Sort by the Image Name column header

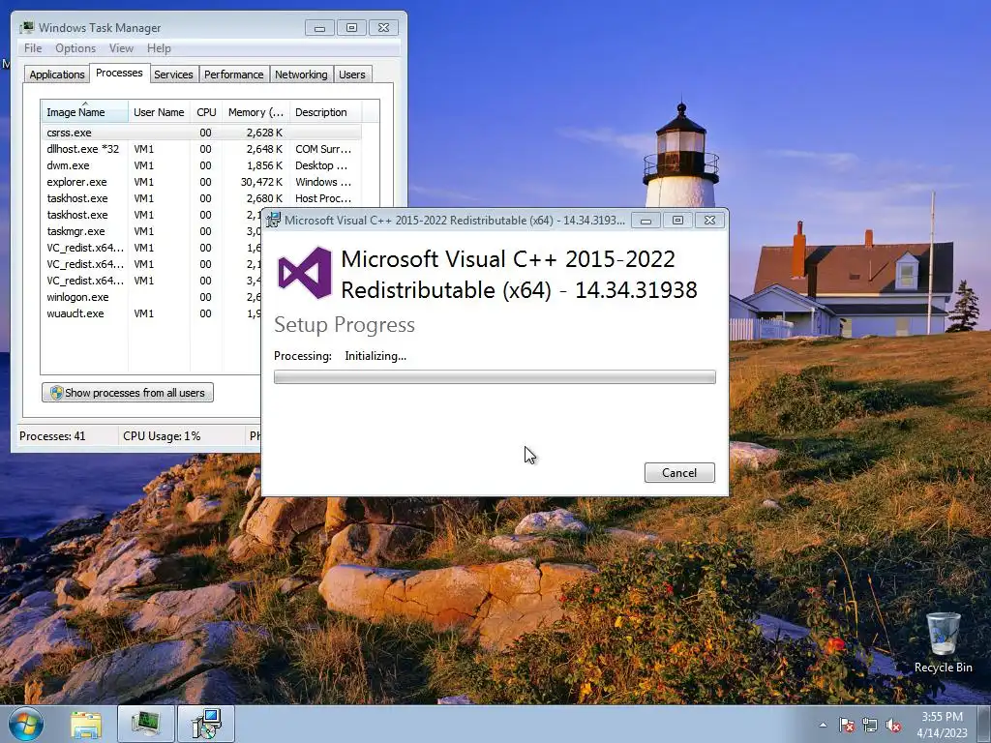pyautogui.click(x=85, y=111)
